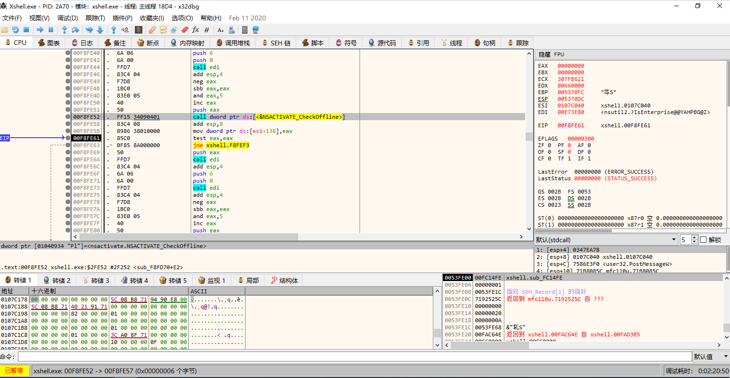Select the 结构体 struct tab
The height and width of the screenshot is (378, 730).
pyautogui.click(x=285, y=281)
